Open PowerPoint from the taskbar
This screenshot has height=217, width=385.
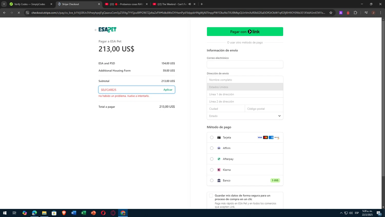point(93,213)
